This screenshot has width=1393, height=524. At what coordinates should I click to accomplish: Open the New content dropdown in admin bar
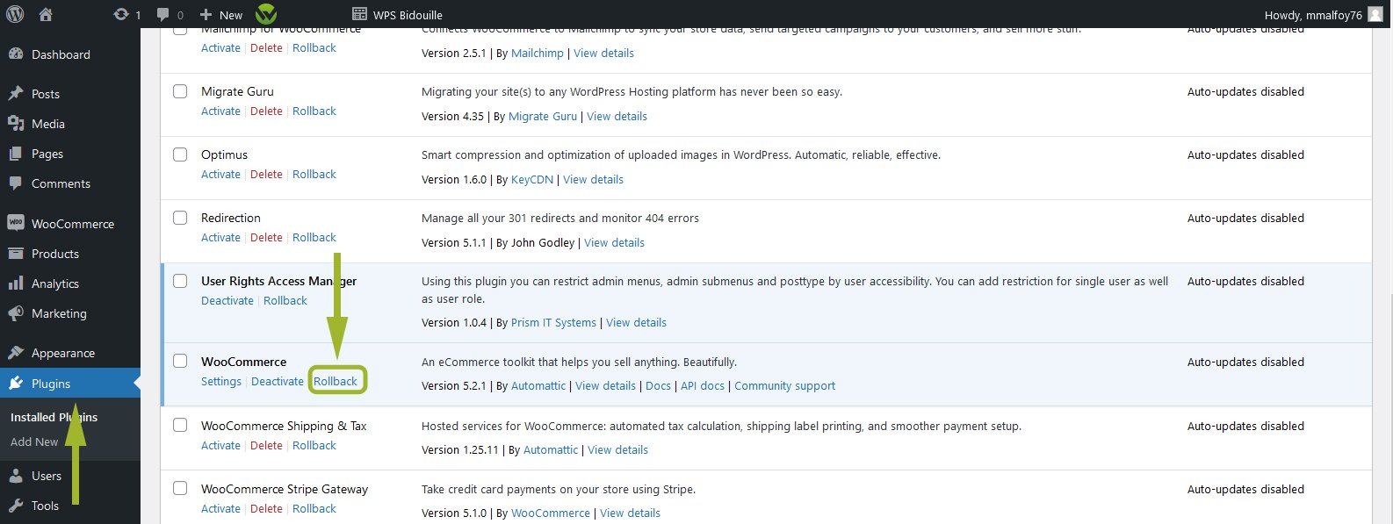click(x=221, y=14)
